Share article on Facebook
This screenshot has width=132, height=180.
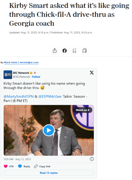click(64, 51)
